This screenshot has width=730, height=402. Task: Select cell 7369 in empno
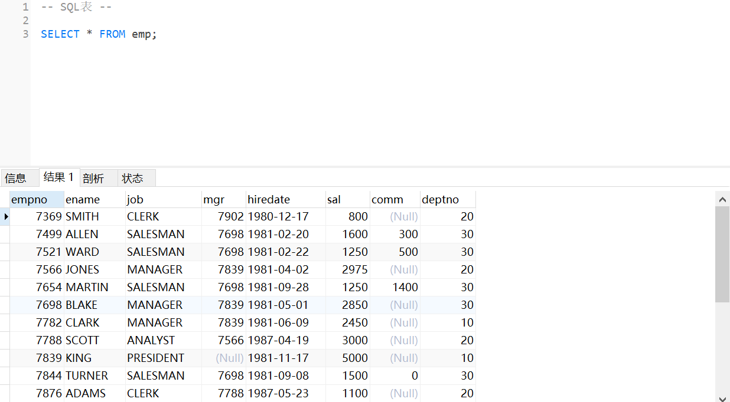(37, 216)
